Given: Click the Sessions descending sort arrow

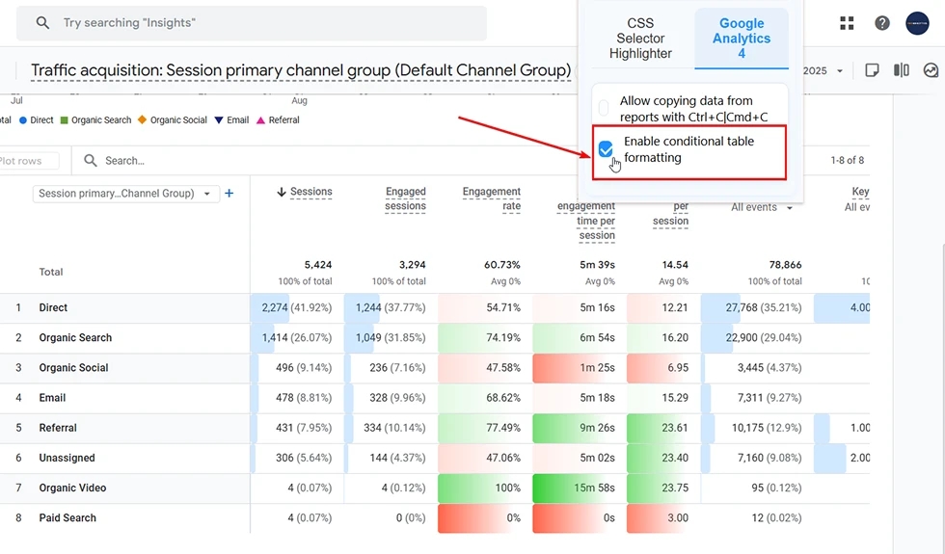Looking at the screenshot, I should tap(282, 192).
